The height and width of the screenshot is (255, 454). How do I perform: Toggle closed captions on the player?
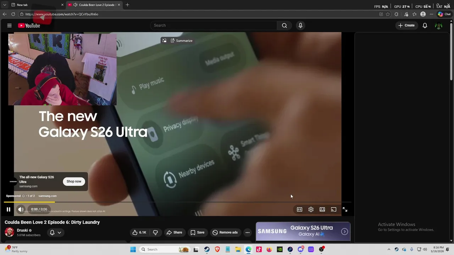pos(300,210)
